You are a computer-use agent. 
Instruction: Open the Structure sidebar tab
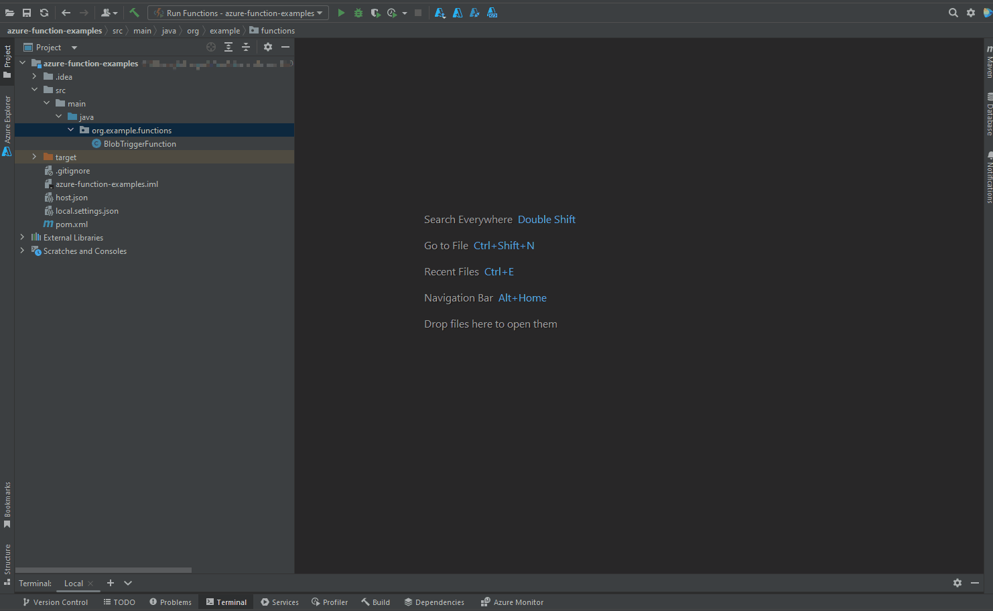coord(7,565)
